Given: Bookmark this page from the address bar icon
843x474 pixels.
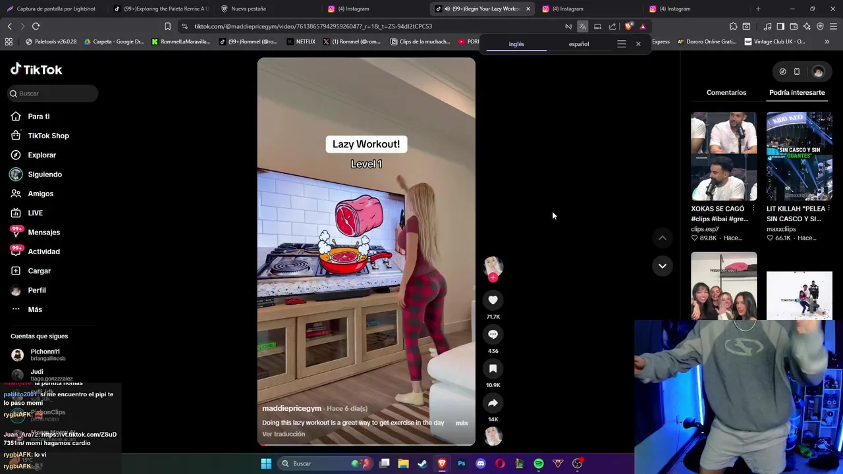Looking at the screenshot, I should click(167, 26).
